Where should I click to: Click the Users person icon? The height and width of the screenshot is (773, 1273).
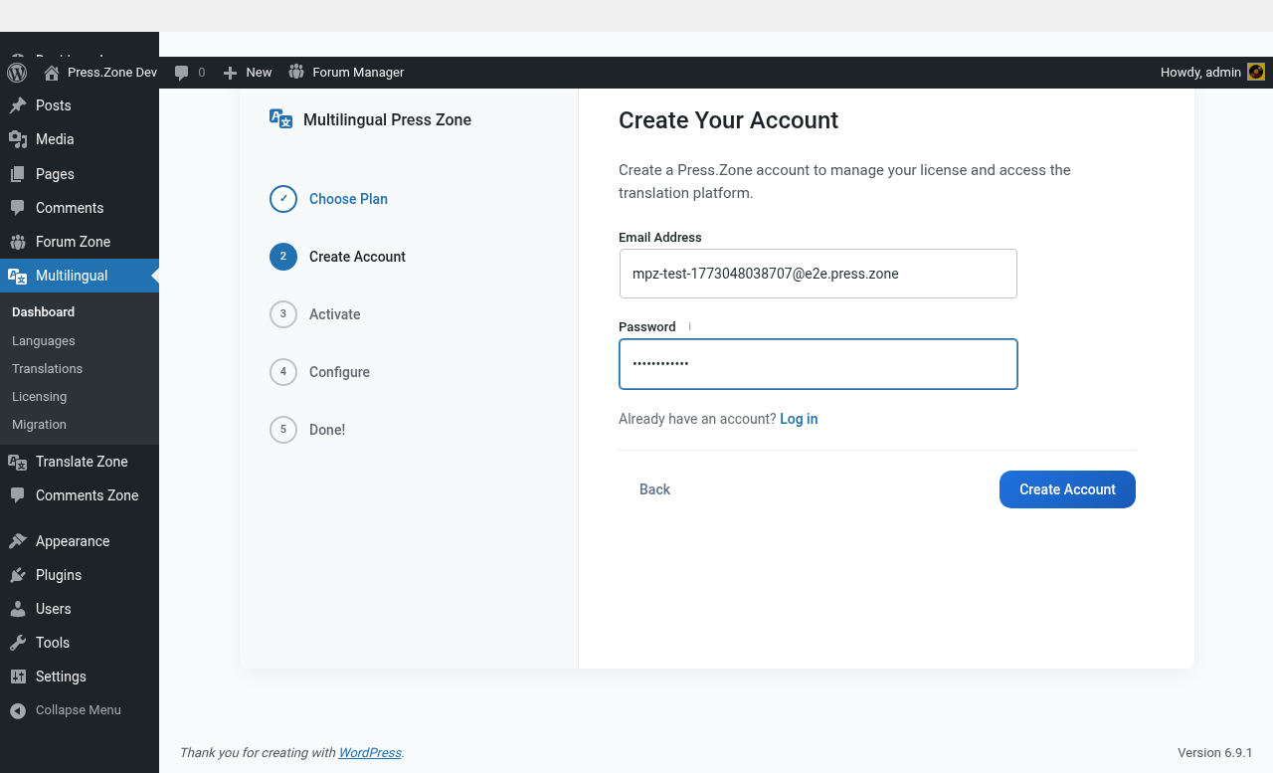click(18, 609)
